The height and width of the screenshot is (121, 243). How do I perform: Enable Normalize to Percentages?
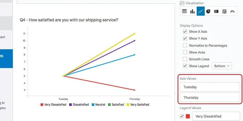tap(185, 46)
